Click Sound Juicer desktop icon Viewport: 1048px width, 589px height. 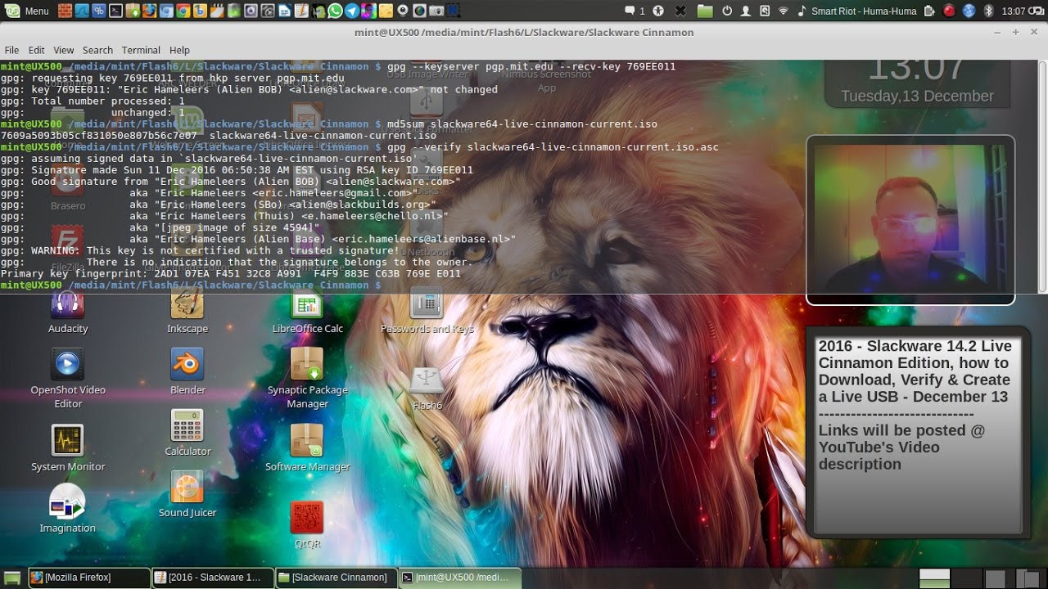(187, 494)
